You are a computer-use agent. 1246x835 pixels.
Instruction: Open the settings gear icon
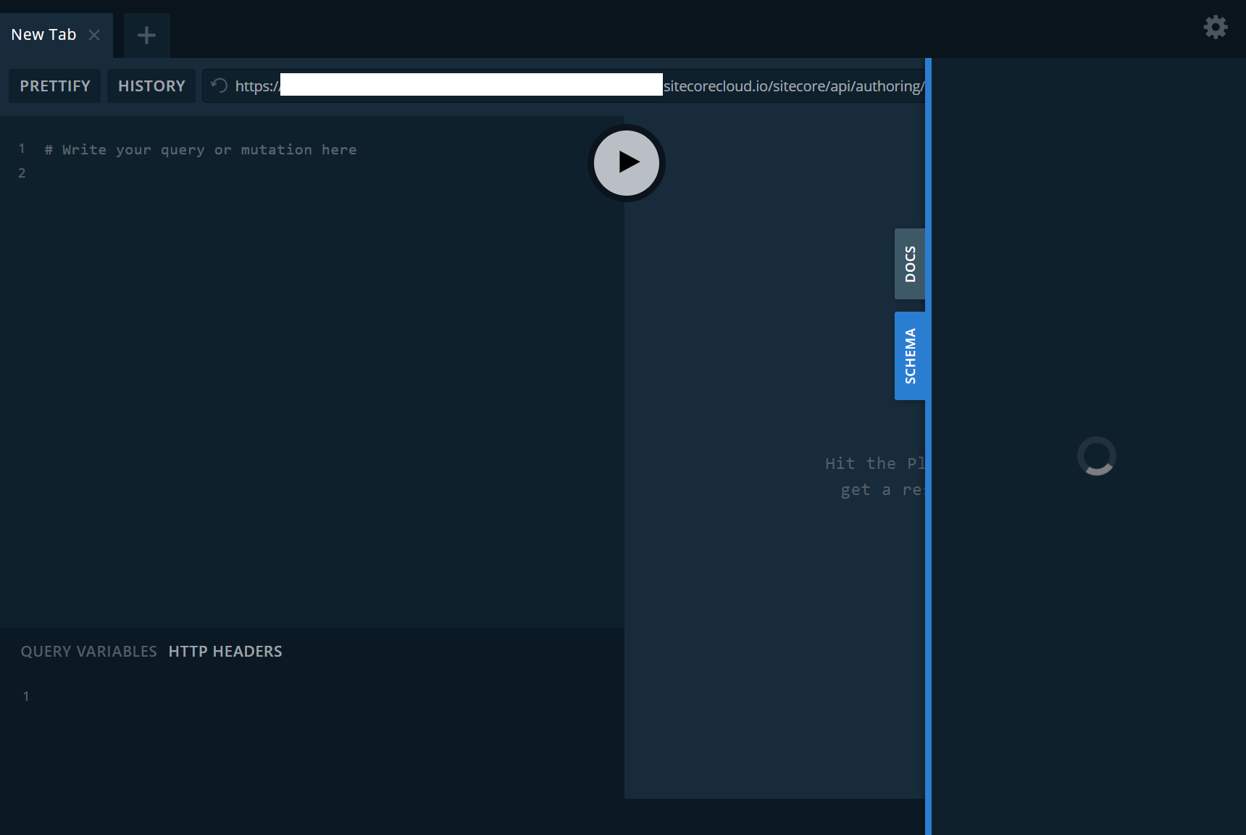[1216, 28]
